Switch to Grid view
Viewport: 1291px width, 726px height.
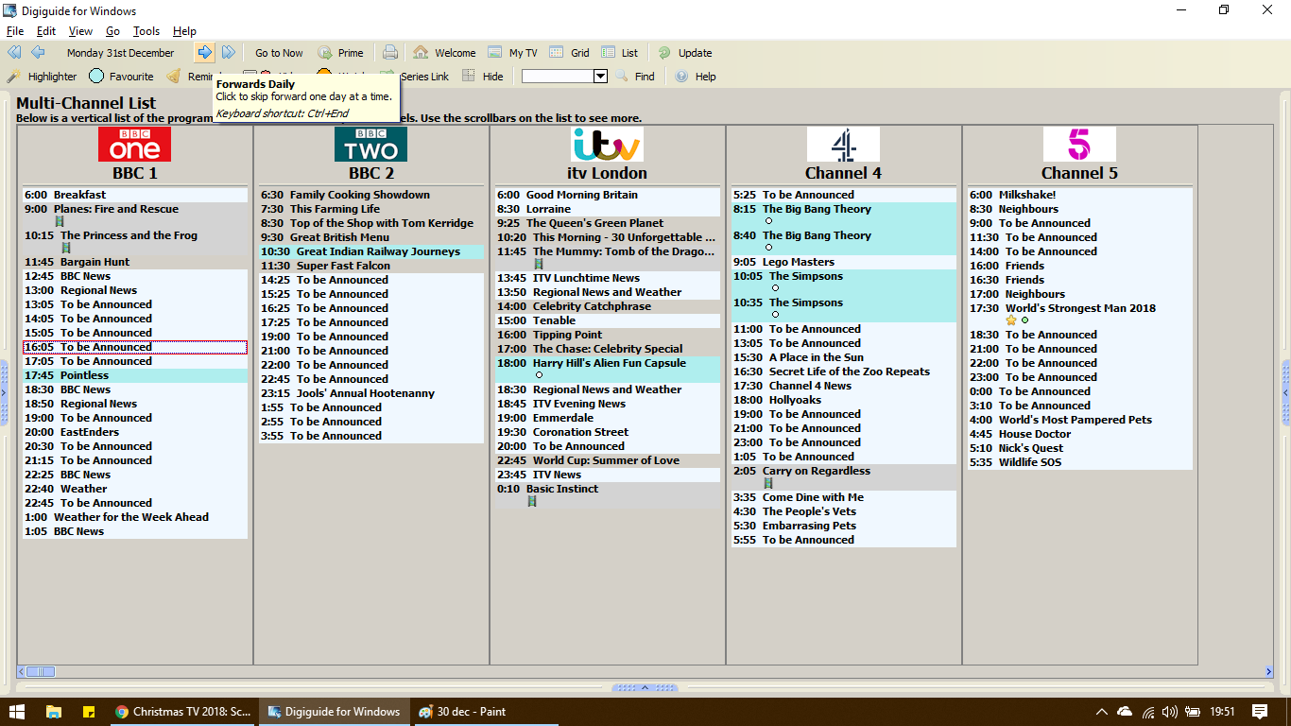click(569, 53)
